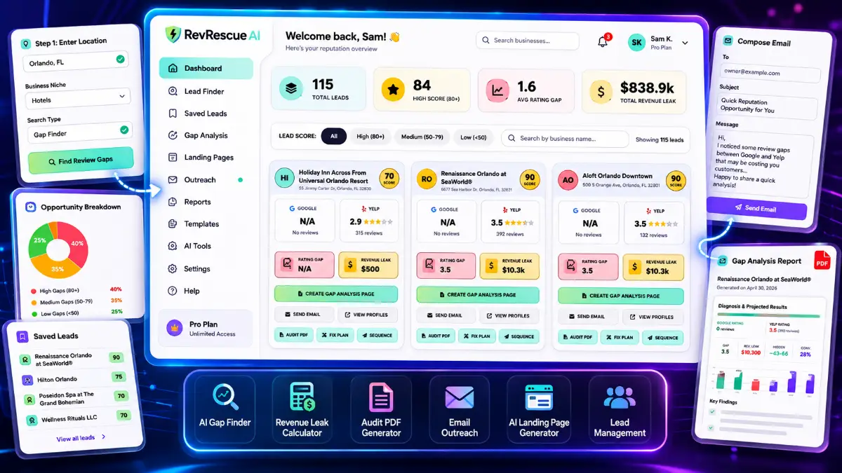Click Search by business name field
This screenshot has height=473, width=842.
pos(565,139)
